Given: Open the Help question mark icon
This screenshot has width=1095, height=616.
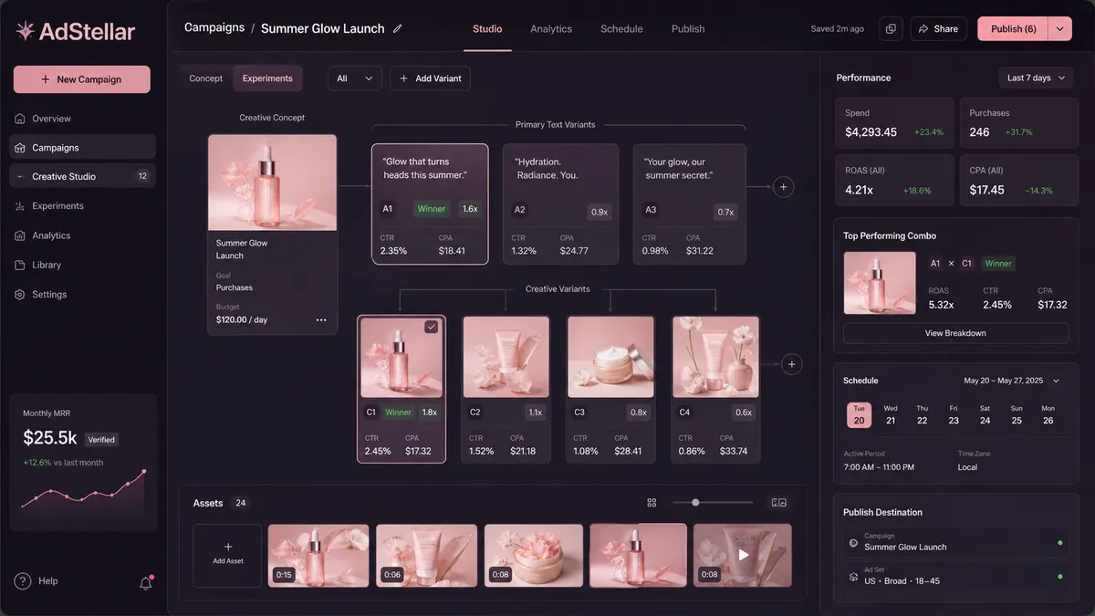Looking at the screenshot, I should click(x=23, y=581).
